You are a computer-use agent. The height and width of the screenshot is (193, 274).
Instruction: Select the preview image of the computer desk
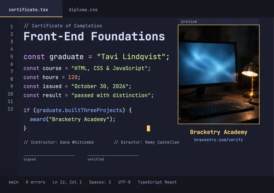pyautogui.click(x=218, y=74)
